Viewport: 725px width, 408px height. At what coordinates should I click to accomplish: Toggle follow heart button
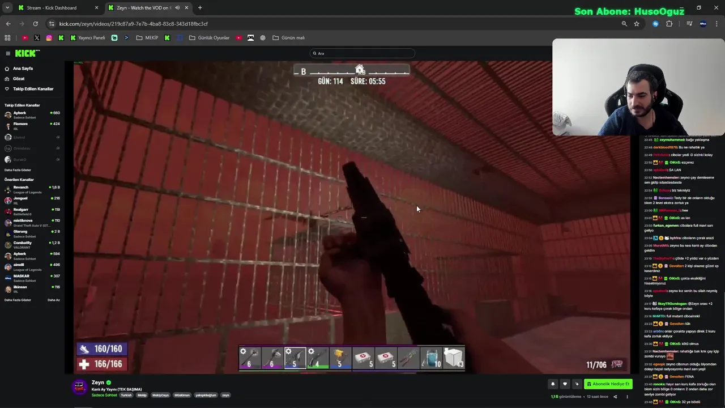coord(565,384)
